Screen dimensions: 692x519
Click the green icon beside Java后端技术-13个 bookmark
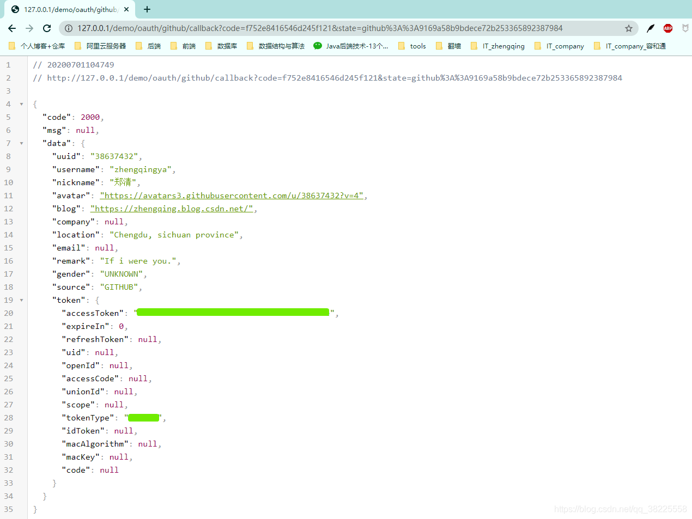318,46
